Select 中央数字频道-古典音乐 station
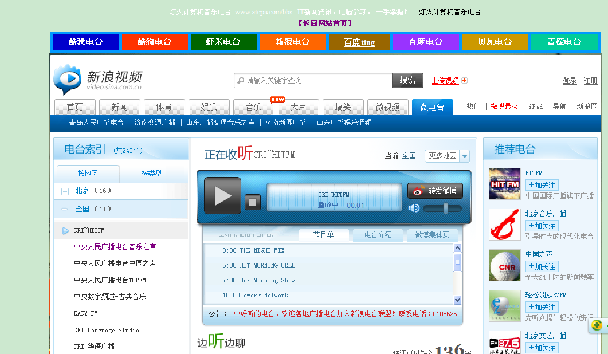This screenshot has height=354, width=608. pos(109,297)
